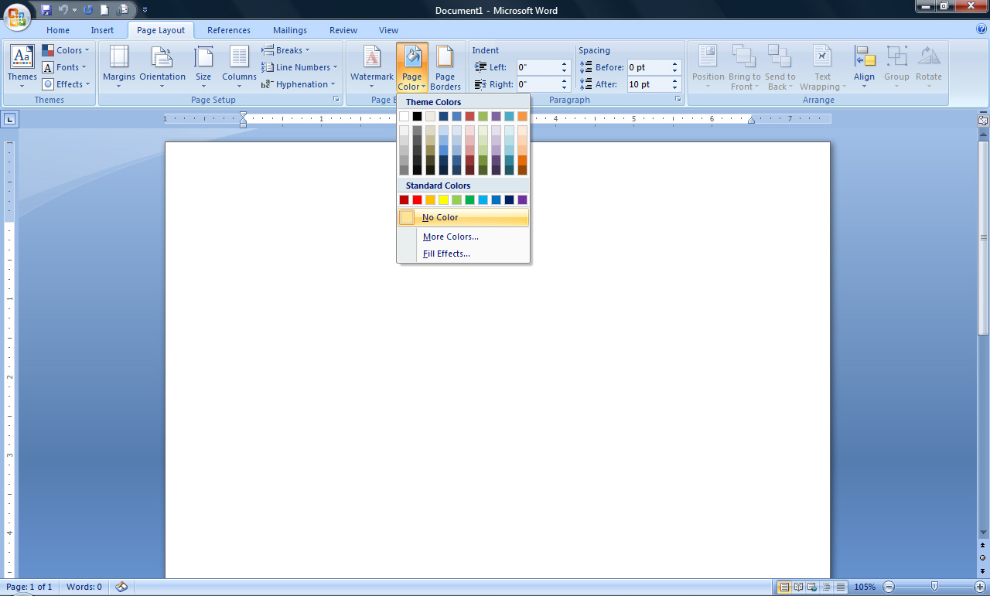Pick the standard Yellow color swatch
Screen dimensions: 990x596
point(443,199)
